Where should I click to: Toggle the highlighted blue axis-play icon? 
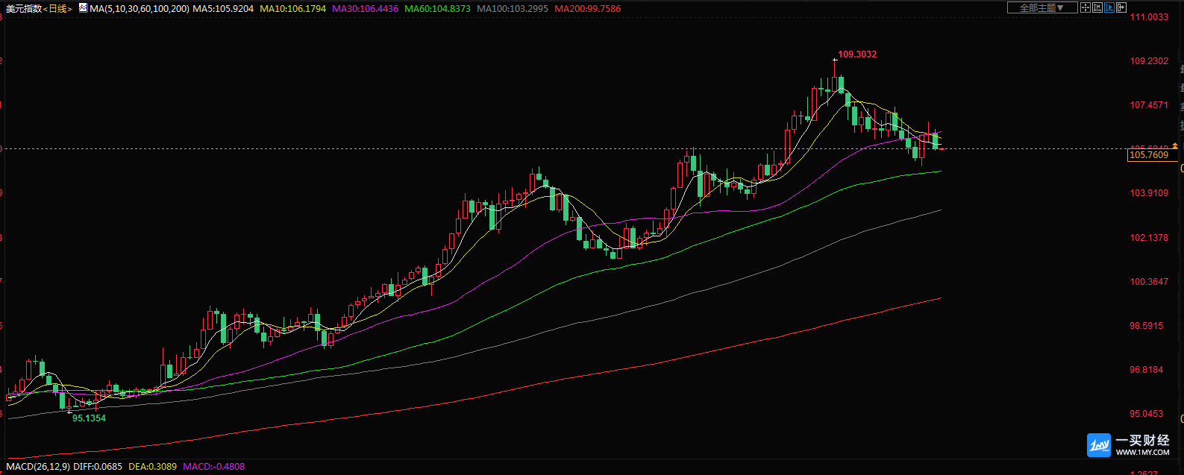tap(1109, 7)
